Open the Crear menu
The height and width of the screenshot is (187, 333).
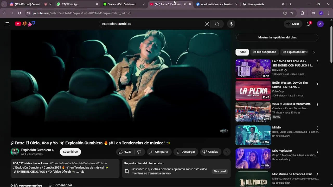[293, 24]
